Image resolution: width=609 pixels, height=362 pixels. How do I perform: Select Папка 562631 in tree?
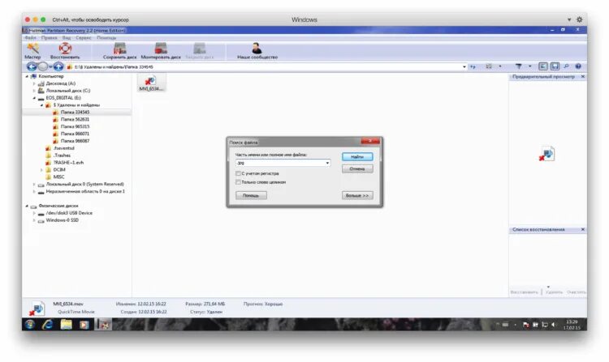point(75,119)
